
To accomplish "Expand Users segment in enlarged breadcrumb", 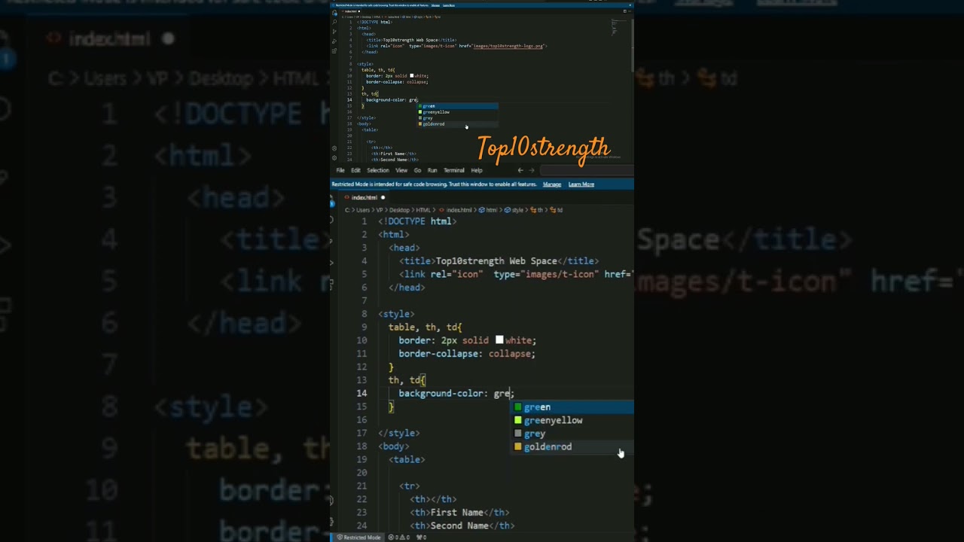I will pos(363,210).
